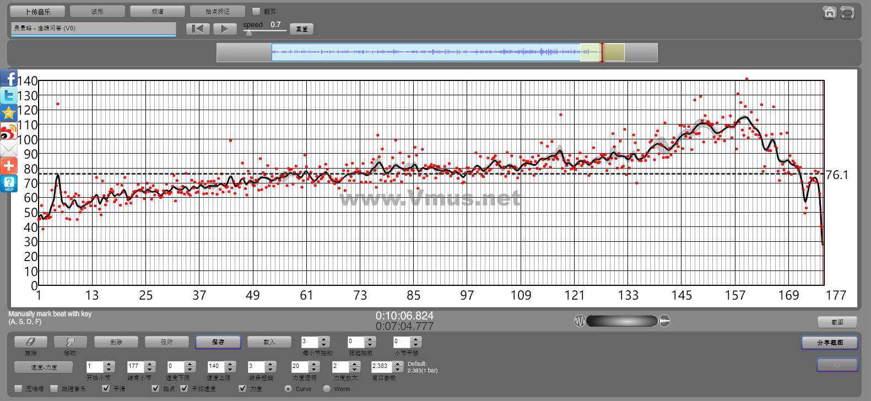
Task: Increase the 结束小节 stepper value
Action: [149, 364]
